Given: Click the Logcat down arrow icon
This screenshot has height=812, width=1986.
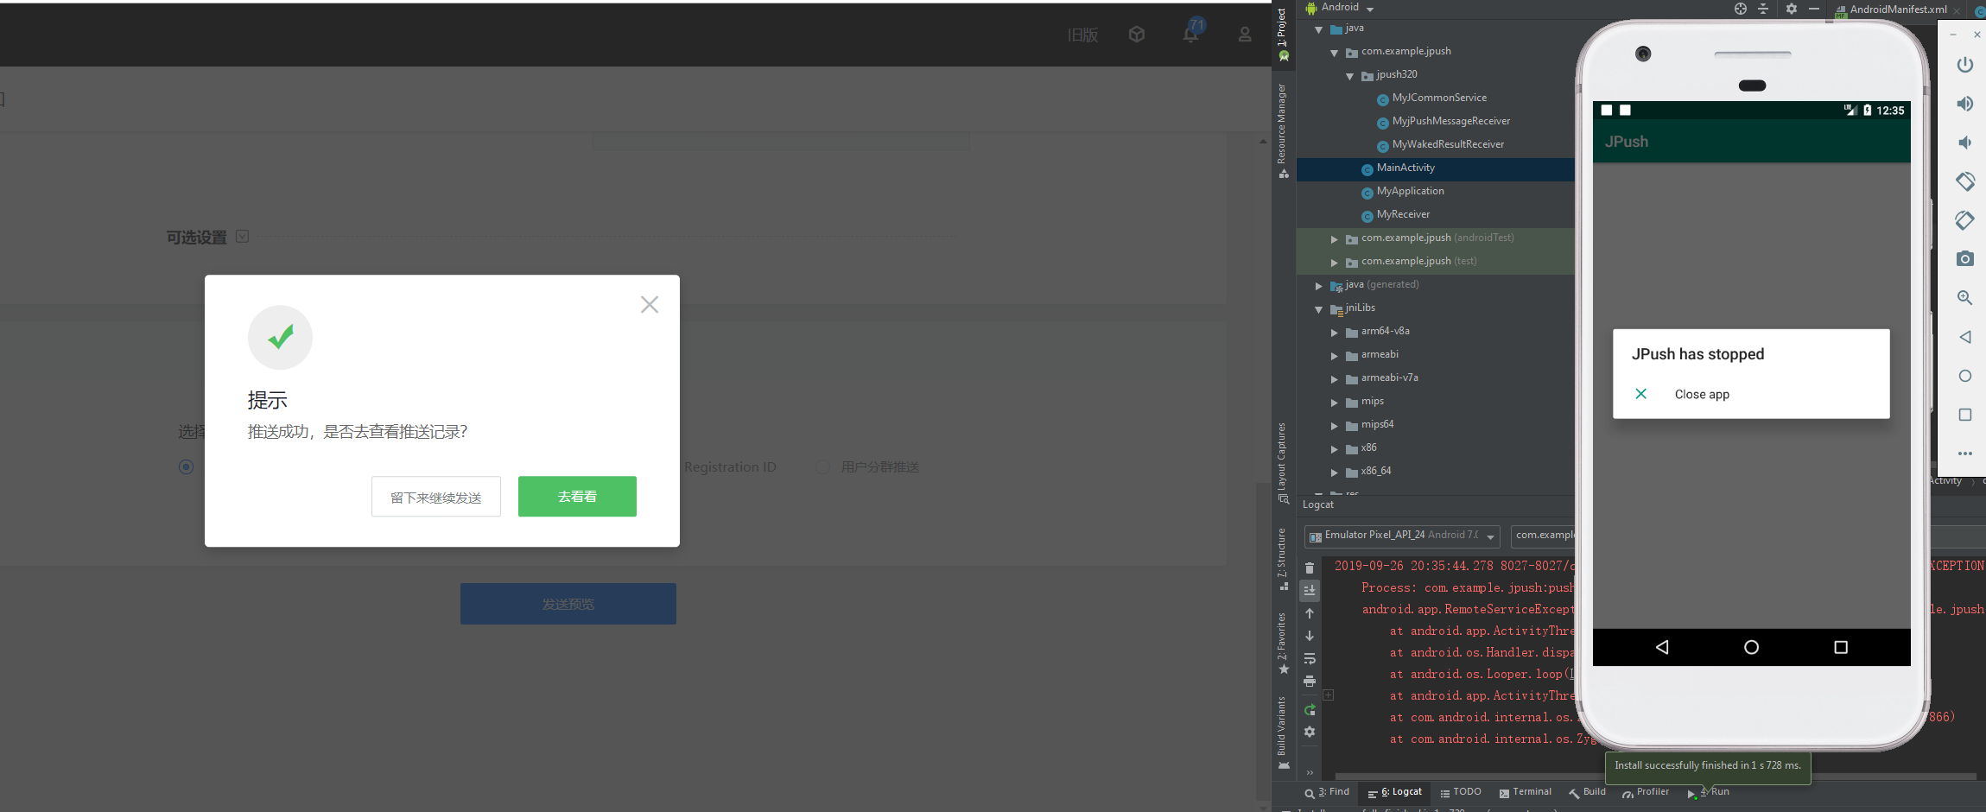Looking at the screenshot, I should (x=1310, y=636).
